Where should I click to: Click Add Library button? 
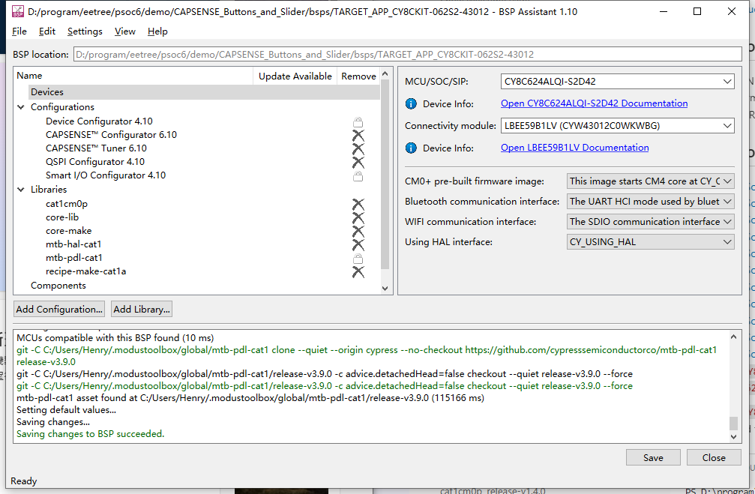pos(142,309)
